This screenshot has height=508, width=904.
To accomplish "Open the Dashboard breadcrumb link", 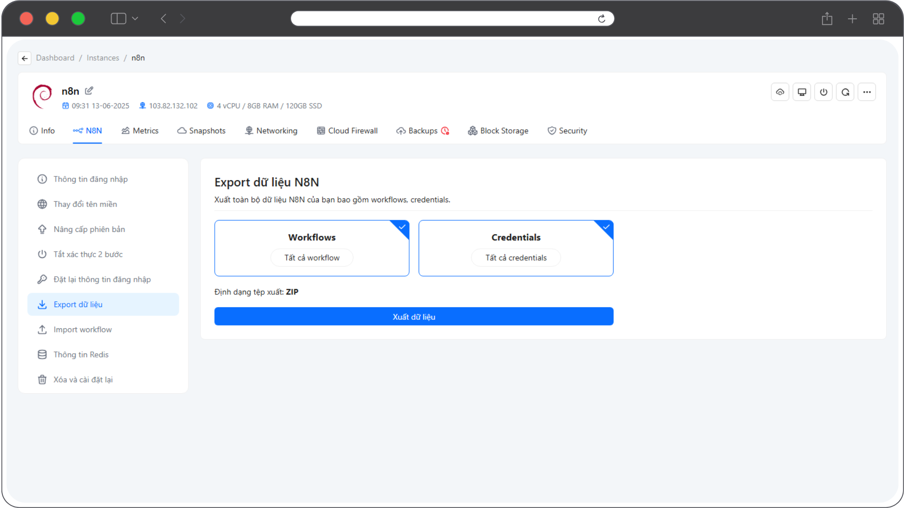I will coord(55,58).
